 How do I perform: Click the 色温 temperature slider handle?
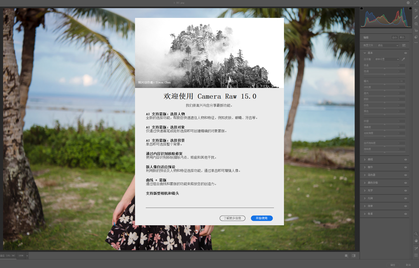385,68
